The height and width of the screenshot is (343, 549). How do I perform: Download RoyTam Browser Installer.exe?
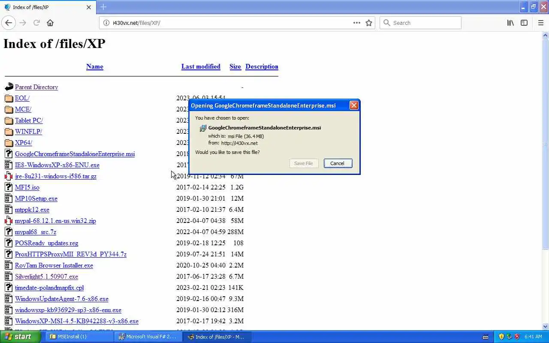[54, 265]
